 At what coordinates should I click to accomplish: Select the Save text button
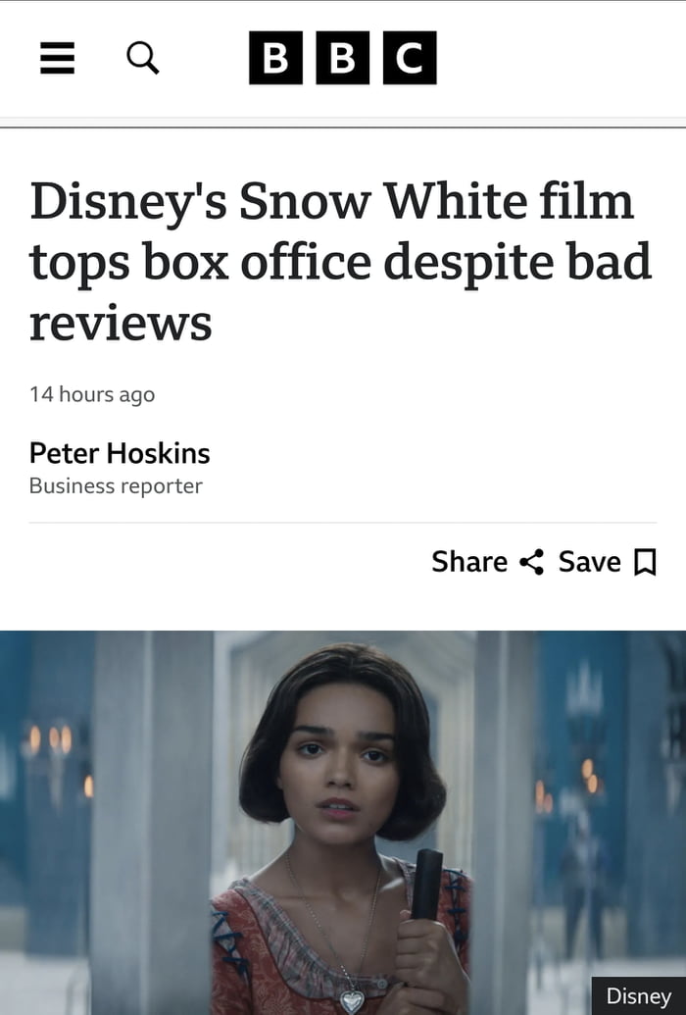[x=590, y=561]
